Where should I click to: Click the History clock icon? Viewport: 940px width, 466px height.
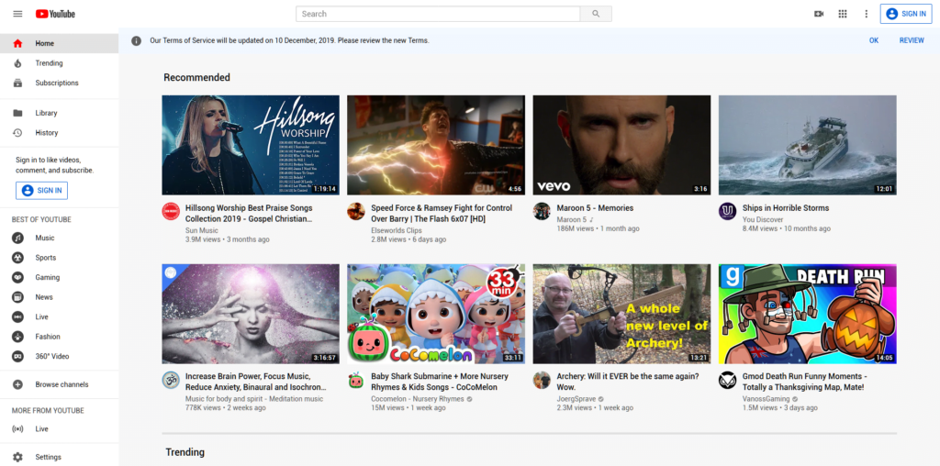click(17, 132)
